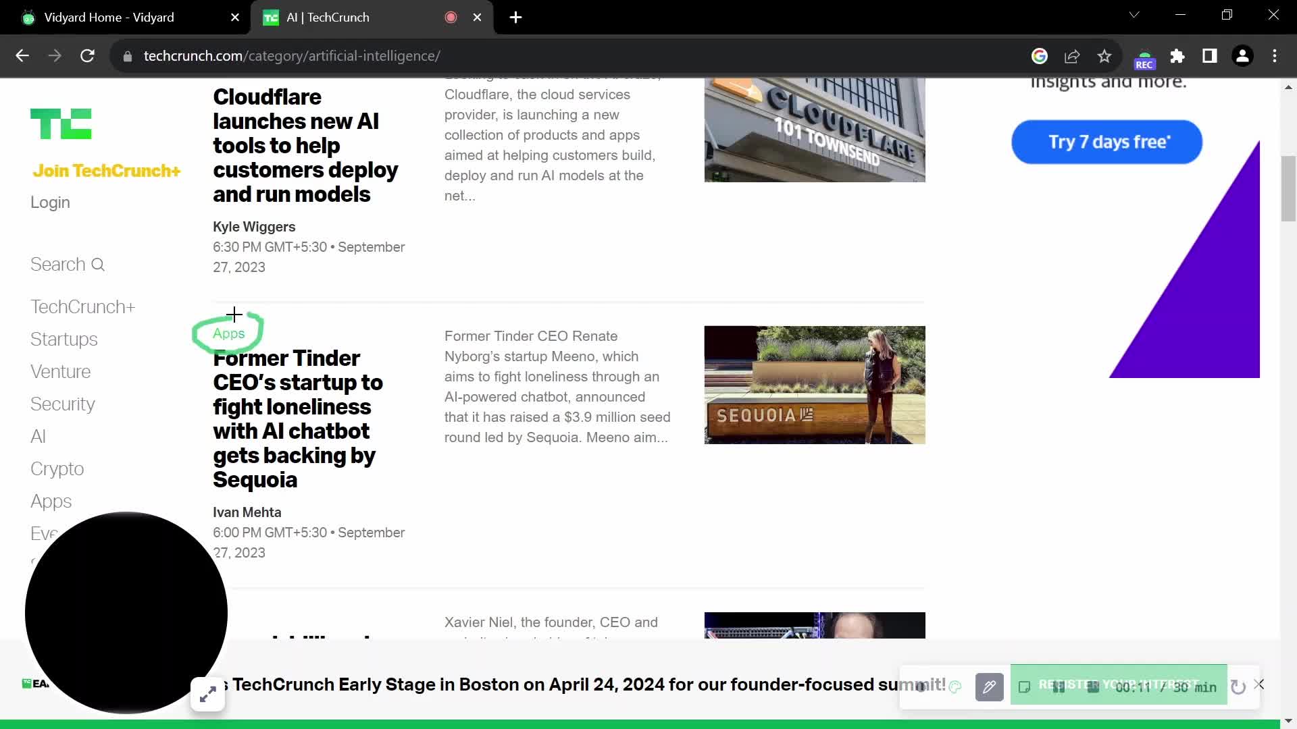This screenshot has width=1297, height=729.
Task: Click the Chrome profile icon
Action: [x=1243, y=55]
